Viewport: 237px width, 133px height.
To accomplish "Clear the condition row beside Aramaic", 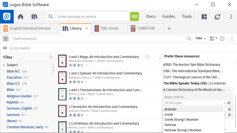I will 229,109.
